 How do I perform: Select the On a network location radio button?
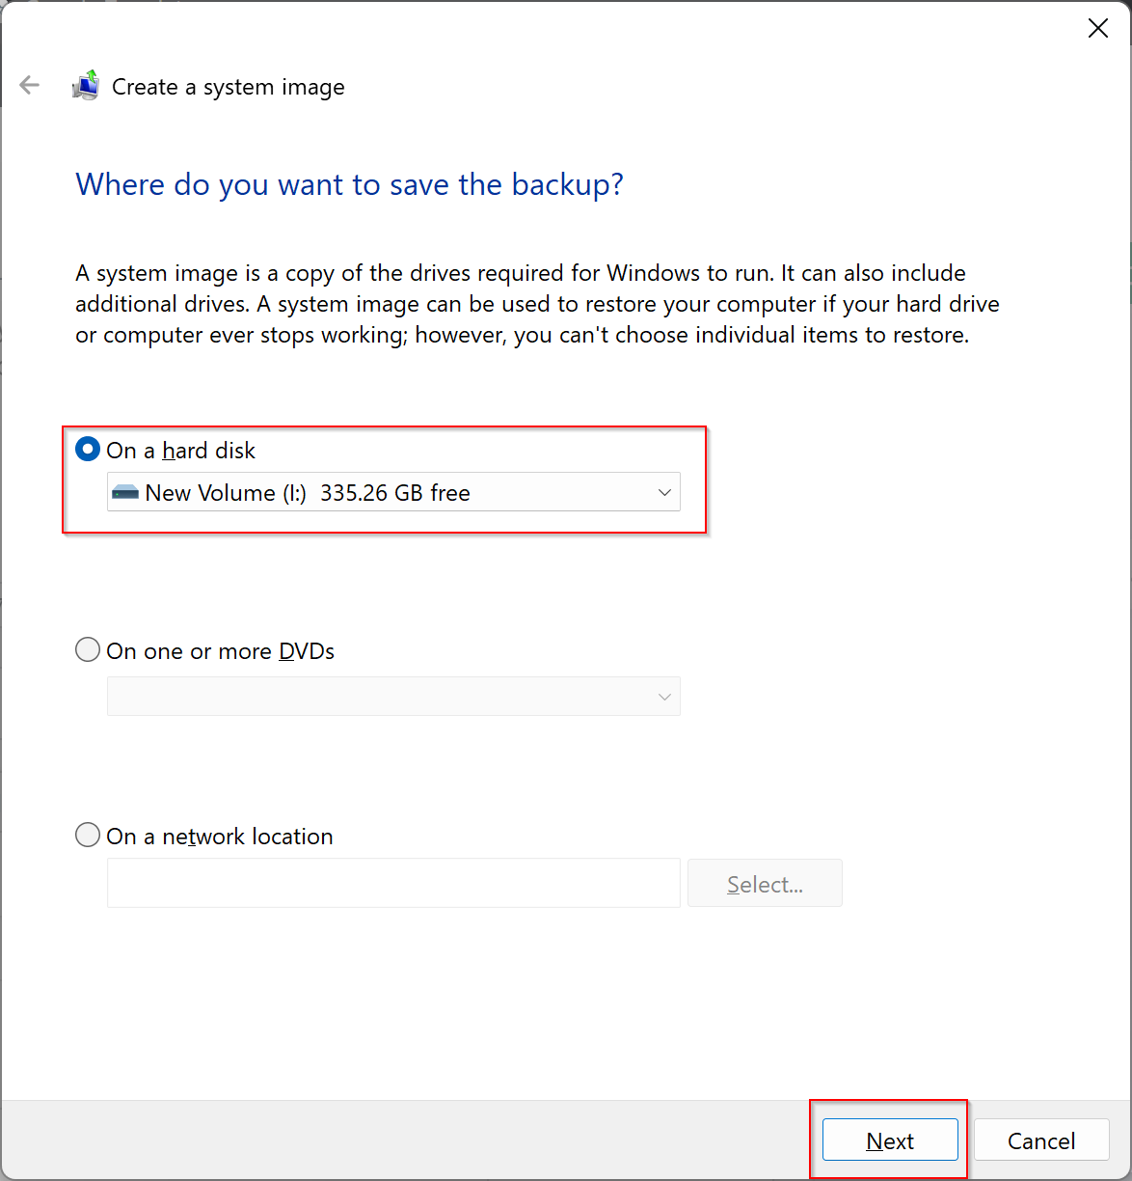pos(88,835)
